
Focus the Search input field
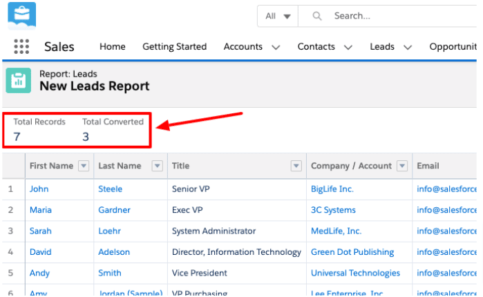point(388,16)
